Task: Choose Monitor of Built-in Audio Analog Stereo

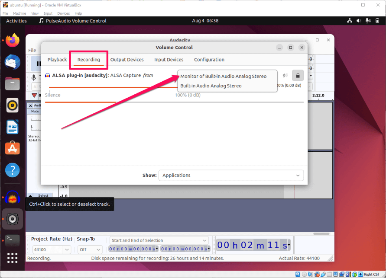Action: coord(223,77)
